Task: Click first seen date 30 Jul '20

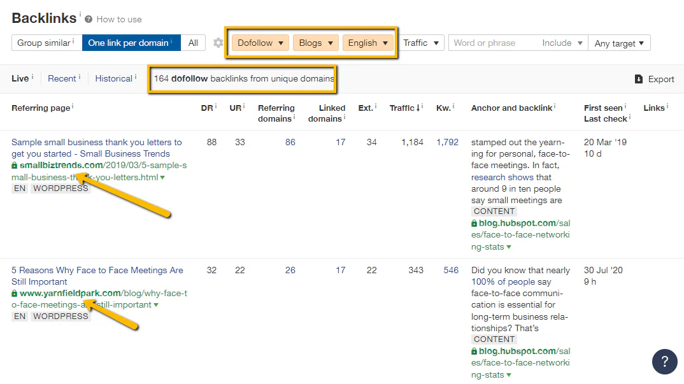Action: click(x=603, y=270)
